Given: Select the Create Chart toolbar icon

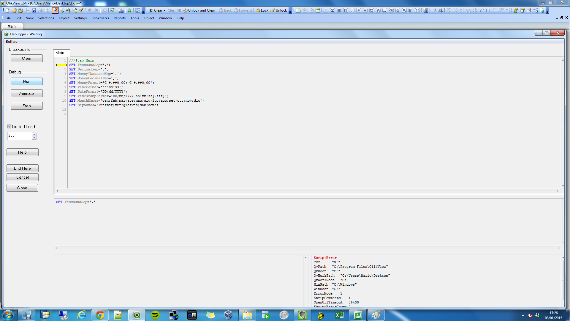Looking at the screenshot, I should point(121,10).
